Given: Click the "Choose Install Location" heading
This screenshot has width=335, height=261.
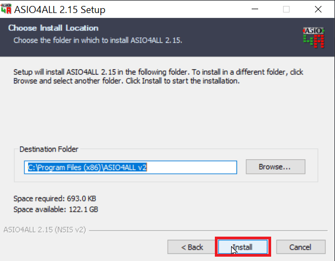Looking at the screenshot, I should click(53, 28).
